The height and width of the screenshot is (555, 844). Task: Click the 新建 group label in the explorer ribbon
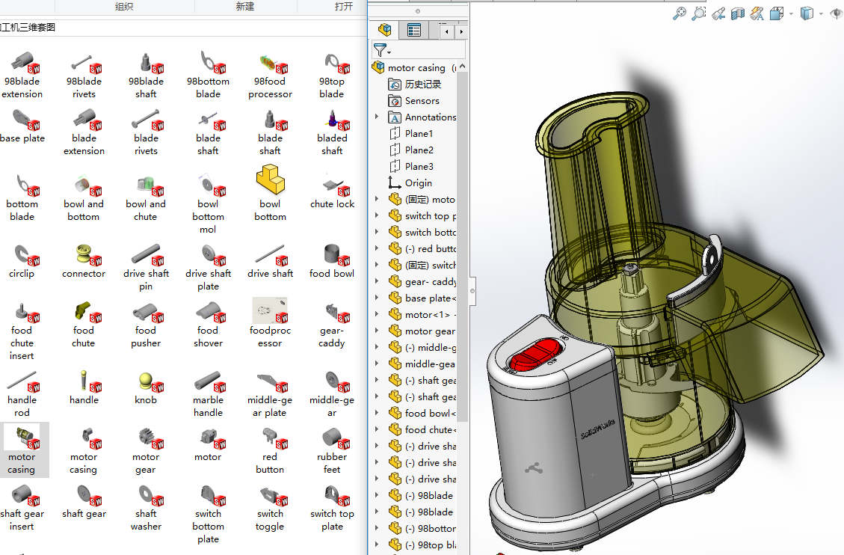(x=244, y=7)
